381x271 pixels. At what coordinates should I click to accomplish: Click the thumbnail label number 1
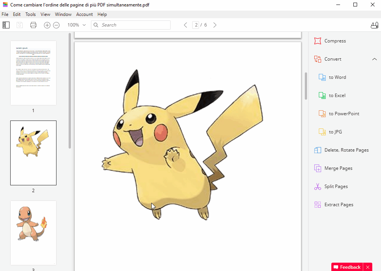[33, 111]
